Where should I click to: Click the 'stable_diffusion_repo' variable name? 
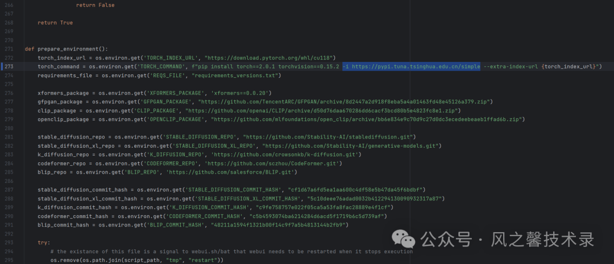[71, 137]
